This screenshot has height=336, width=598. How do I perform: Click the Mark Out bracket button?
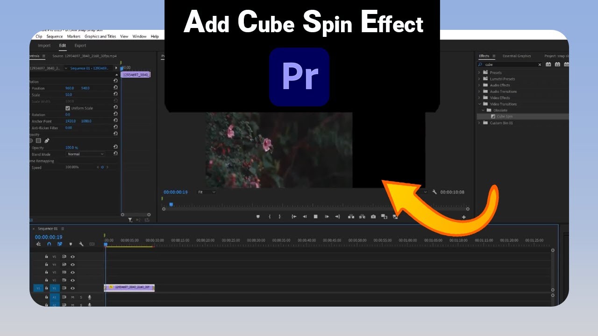coord(280,217)
